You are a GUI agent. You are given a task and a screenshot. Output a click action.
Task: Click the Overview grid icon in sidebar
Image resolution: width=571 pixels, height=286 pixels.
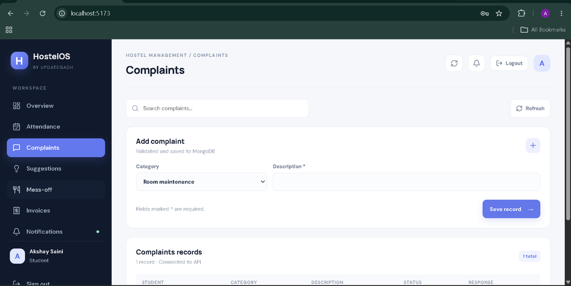pyautogui.click(x=16, y=106)
